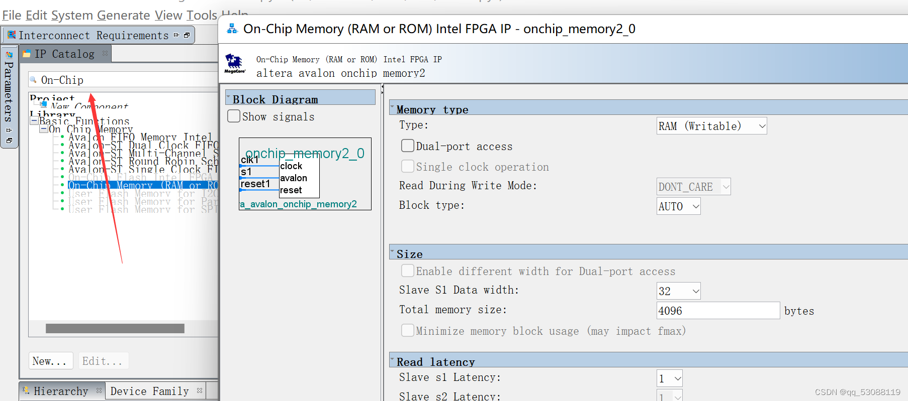Image resolution: width=908 pixels, height=401 pixels.
Task: Toggle Enable different width for Dual-port access
Action: [408, 271]
